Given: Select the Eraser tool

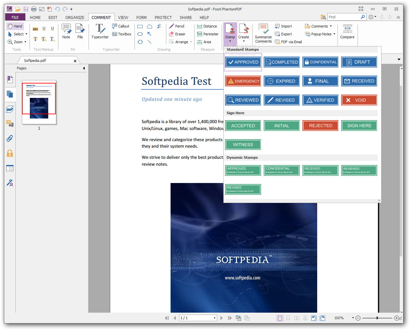Looking at the screenshot, I should coord(177,34).
